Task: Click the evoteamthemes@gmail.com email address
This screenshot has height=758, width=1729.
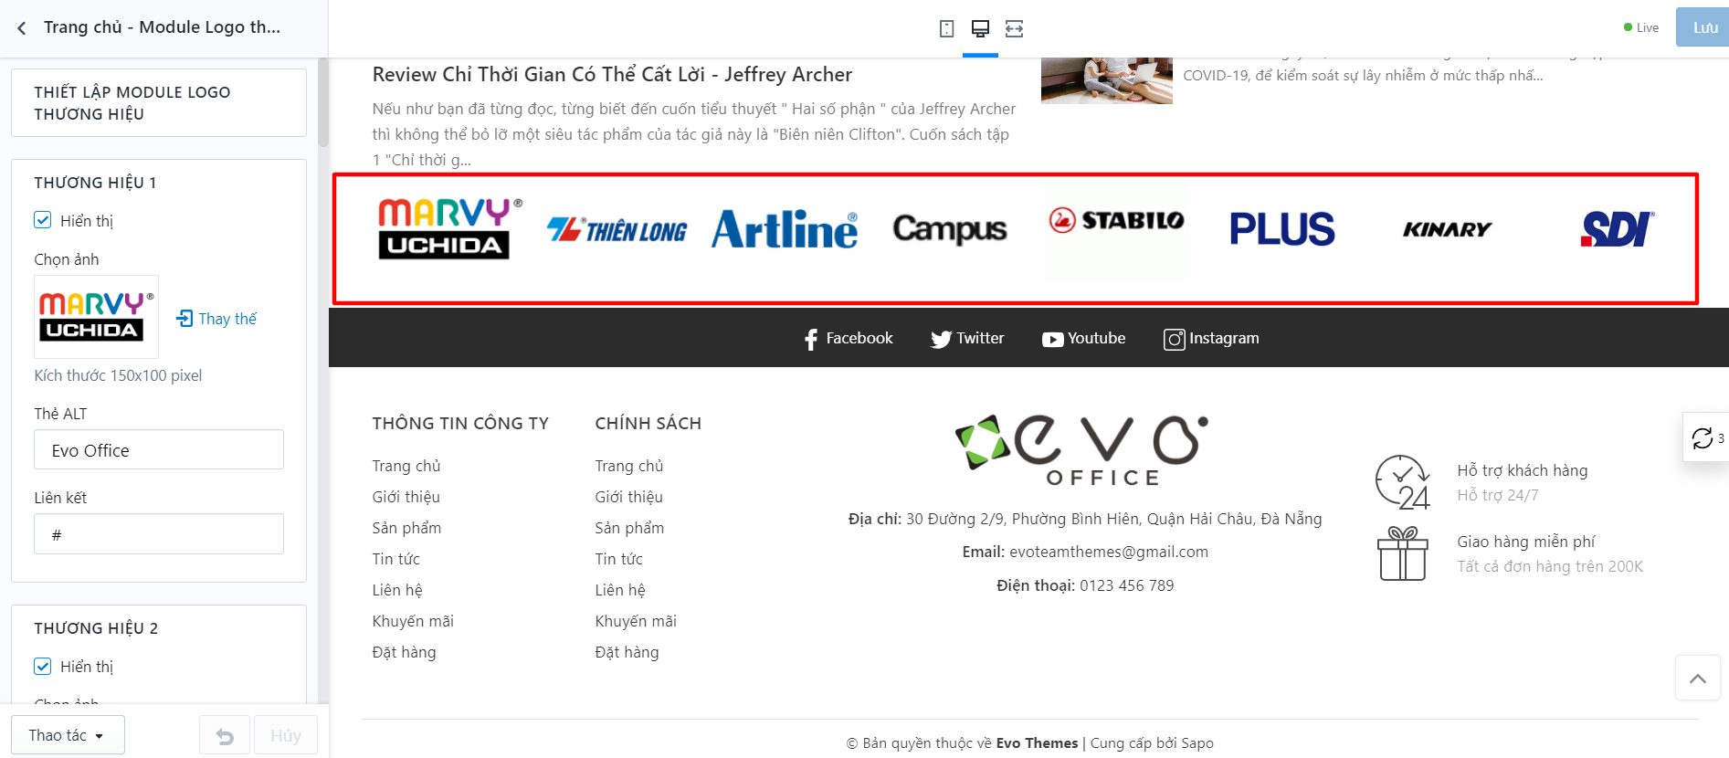Action: (1109, 552)
